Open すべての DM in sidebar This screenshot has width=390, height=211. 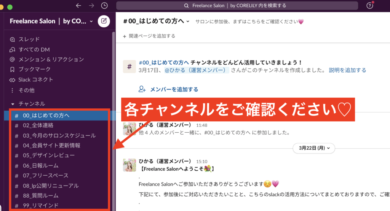[34, 49]
